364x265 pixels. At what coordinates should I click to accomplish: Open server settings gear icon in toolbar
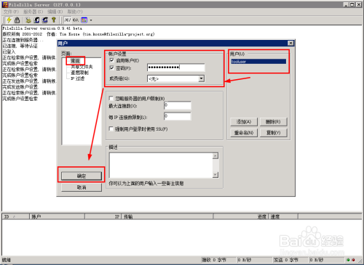point(28,20)
